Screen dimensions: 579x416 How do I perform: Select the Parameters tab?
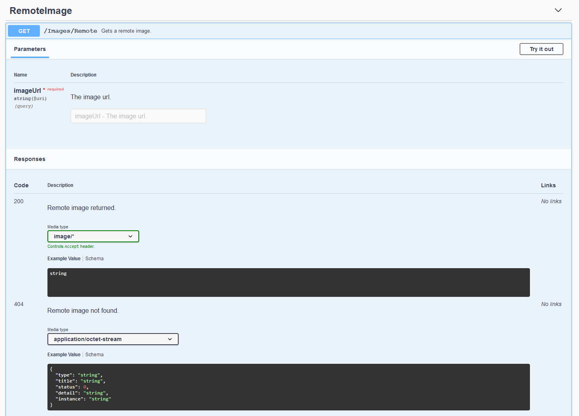click(x=30, y=49)
